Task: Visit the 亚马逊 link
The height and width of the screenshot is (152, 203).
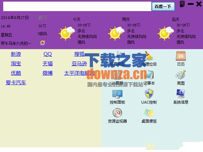Action: click(x=80, y=64)
